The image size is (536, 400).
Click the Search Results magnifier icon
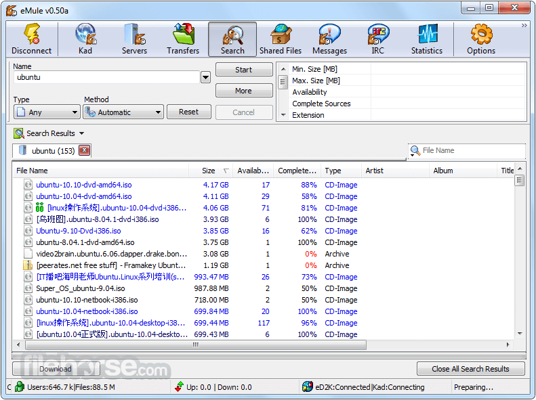pos(19,133)
